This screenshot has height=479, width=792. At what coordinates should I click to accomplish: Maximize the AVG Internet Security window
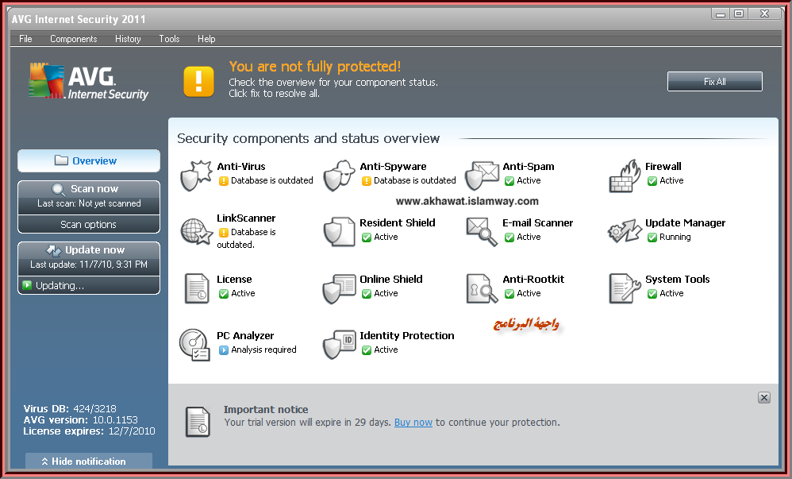click(x=739, y=14)
